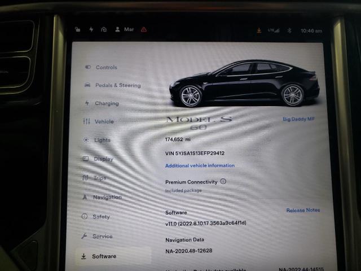Open the Safety settings

pos(95,217)
